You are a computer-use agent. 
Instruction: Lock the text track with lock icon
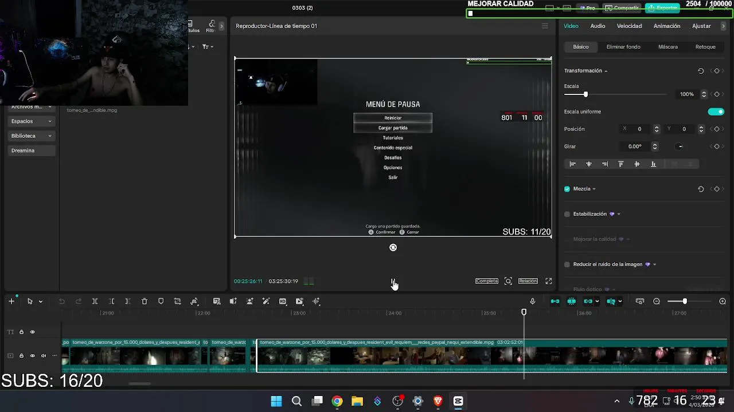pos(21,332)
